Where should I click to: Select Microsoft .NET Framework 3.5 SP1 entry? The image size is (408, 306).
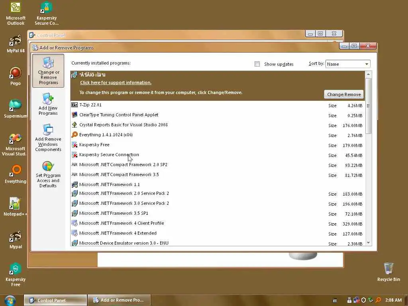[x=218, y=213]
